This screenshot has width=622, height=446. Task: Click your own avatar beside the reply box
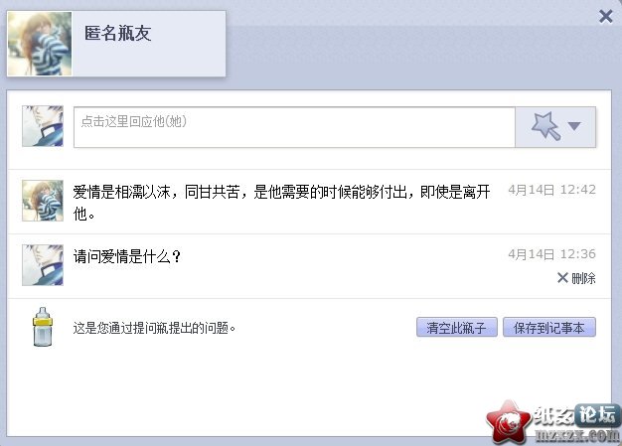point(43,126)
